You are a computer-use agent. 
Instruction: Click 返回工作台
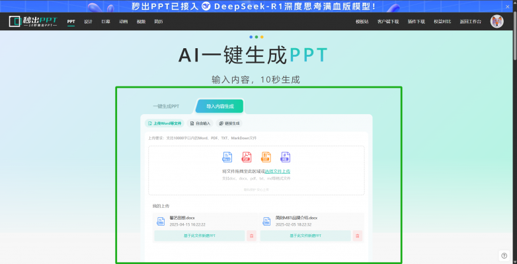471,22
